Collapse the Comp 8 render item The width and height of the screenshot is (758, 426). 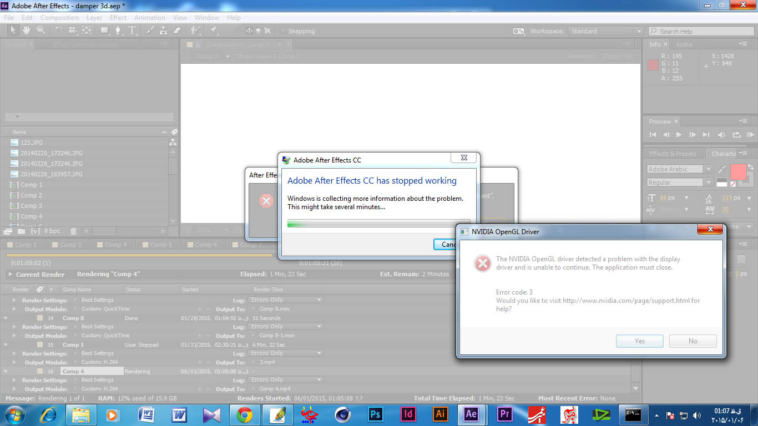click(x=6, y=318)
